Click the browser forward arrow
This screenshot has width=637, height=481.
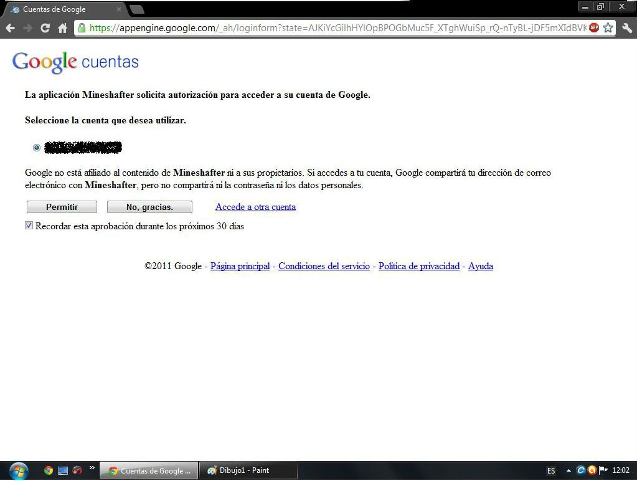[x=27, y=28]
